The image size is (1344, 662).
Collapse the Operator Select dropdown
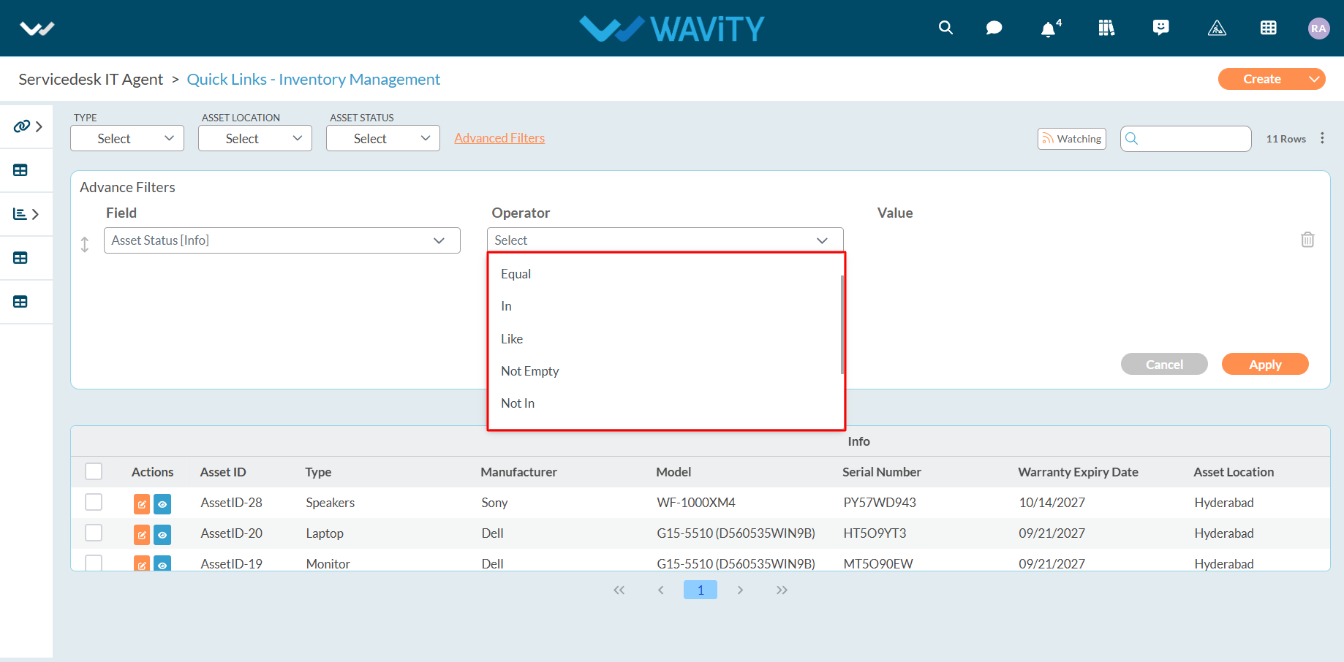coord(665,240)
